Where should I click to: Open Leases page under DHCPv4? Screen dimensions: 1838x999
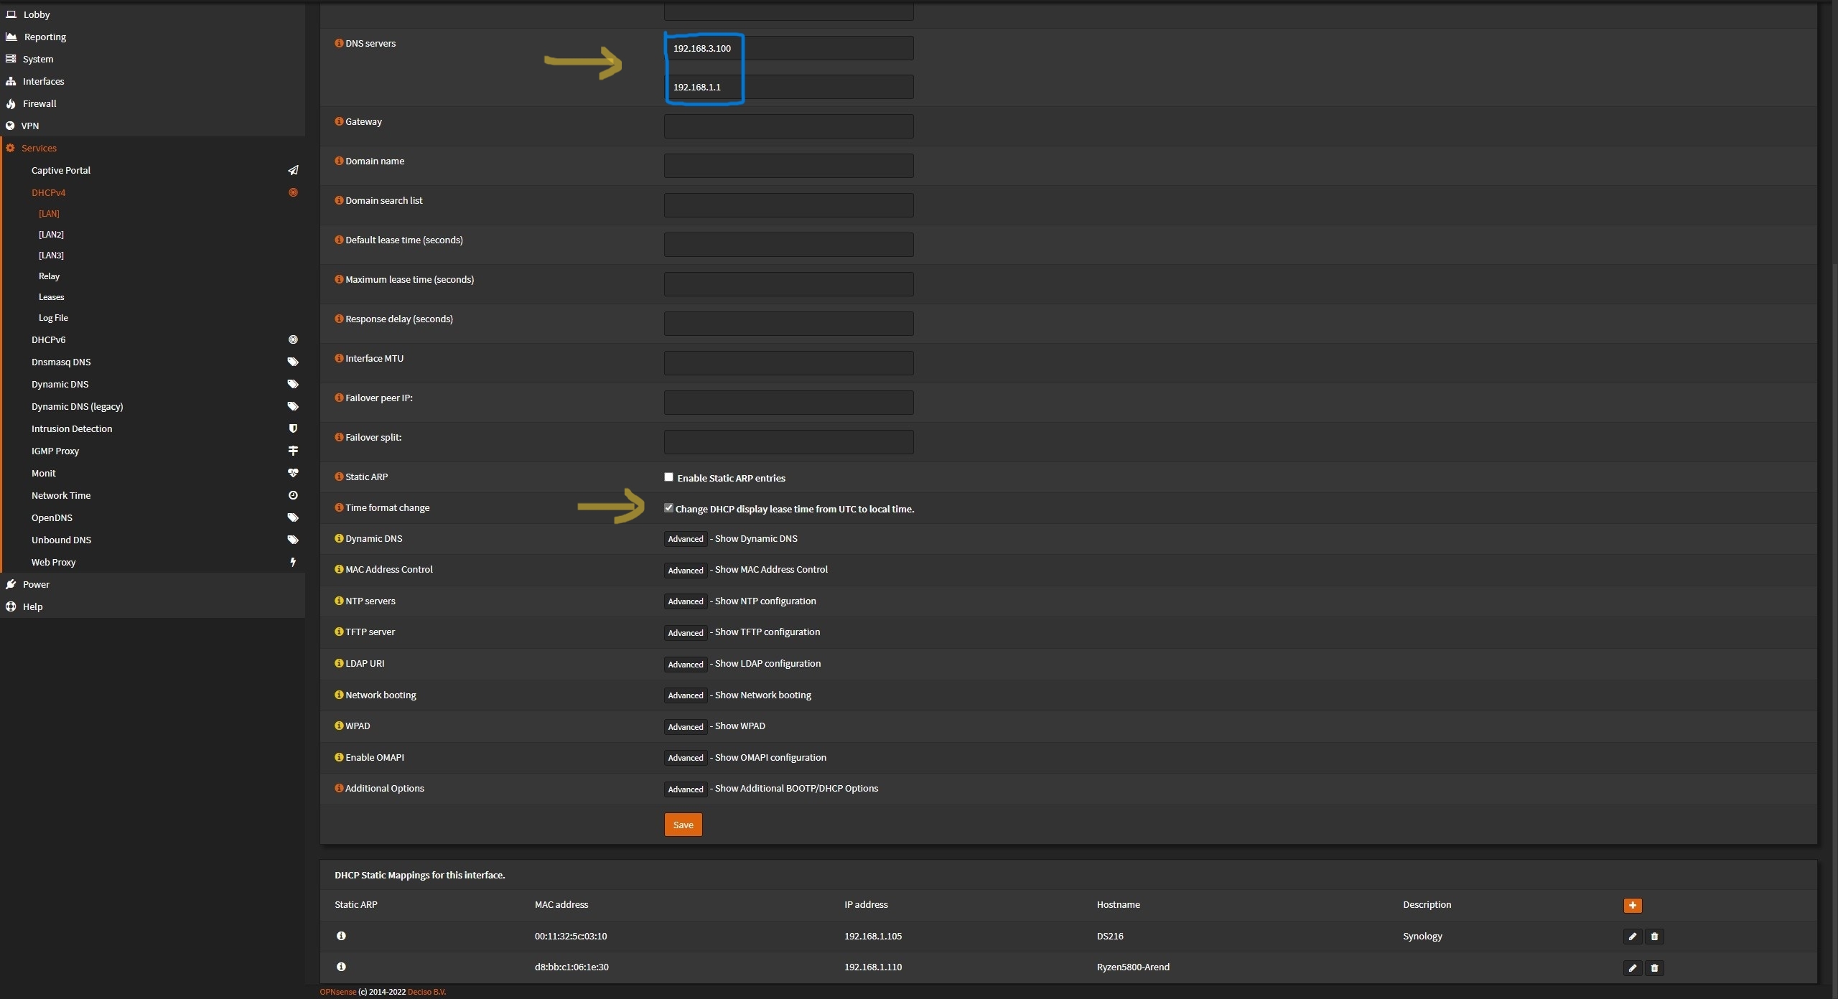(51, 297)
